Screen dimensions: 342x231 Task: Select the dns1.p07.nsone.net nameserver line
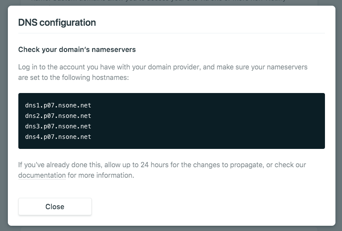point(58,105)
